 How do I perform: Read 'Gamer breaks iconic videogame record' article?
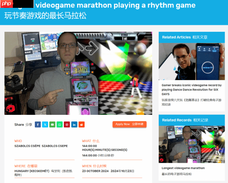tap(192, 90)
